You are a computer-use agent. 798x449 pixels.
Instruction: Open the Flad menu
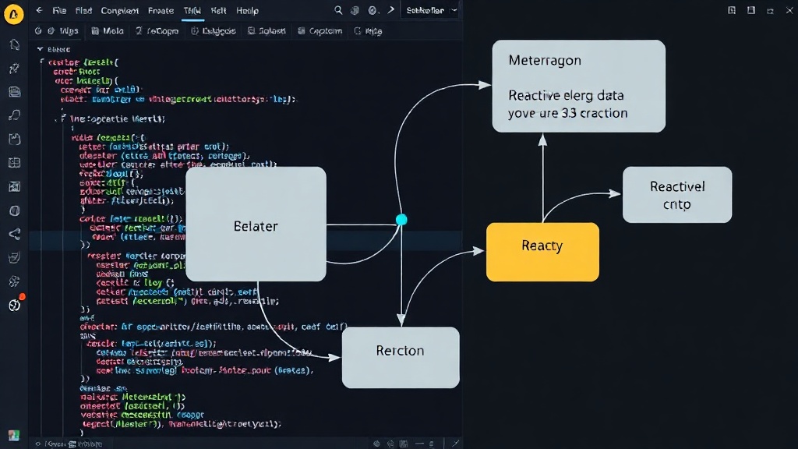click(x=84, y=11)
